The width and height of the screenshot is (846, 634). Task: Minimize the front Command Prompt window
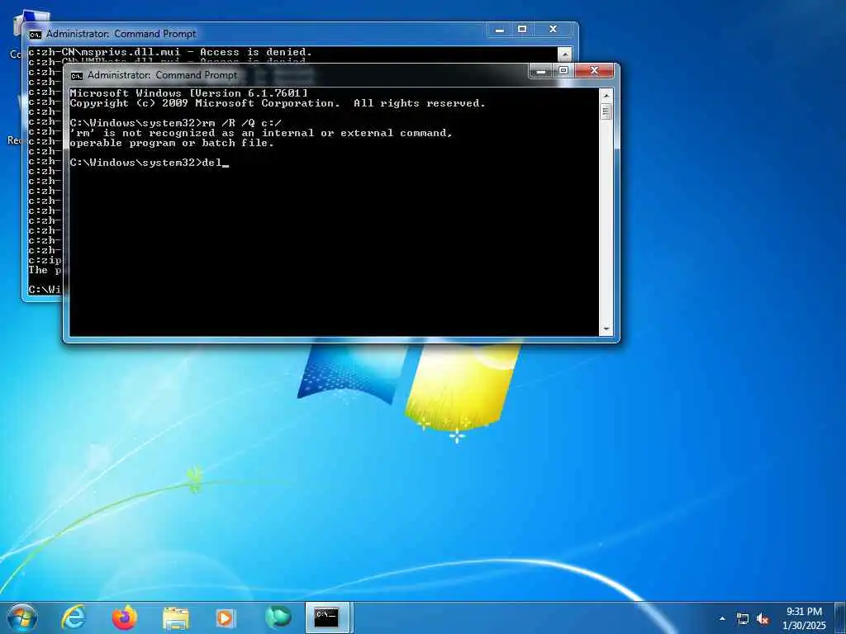click(x=540, y=71)
